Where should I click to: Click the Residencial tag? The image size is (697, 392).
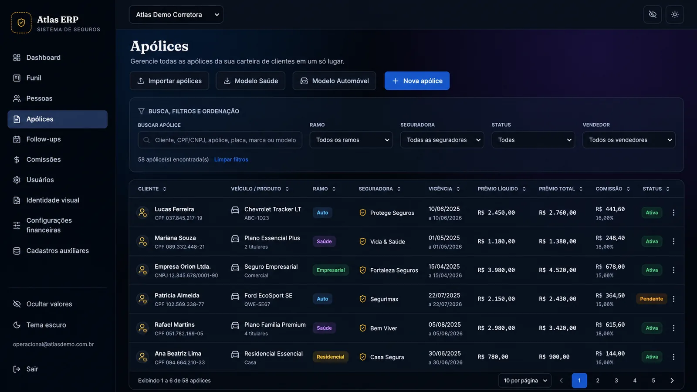tap(330, 357)
